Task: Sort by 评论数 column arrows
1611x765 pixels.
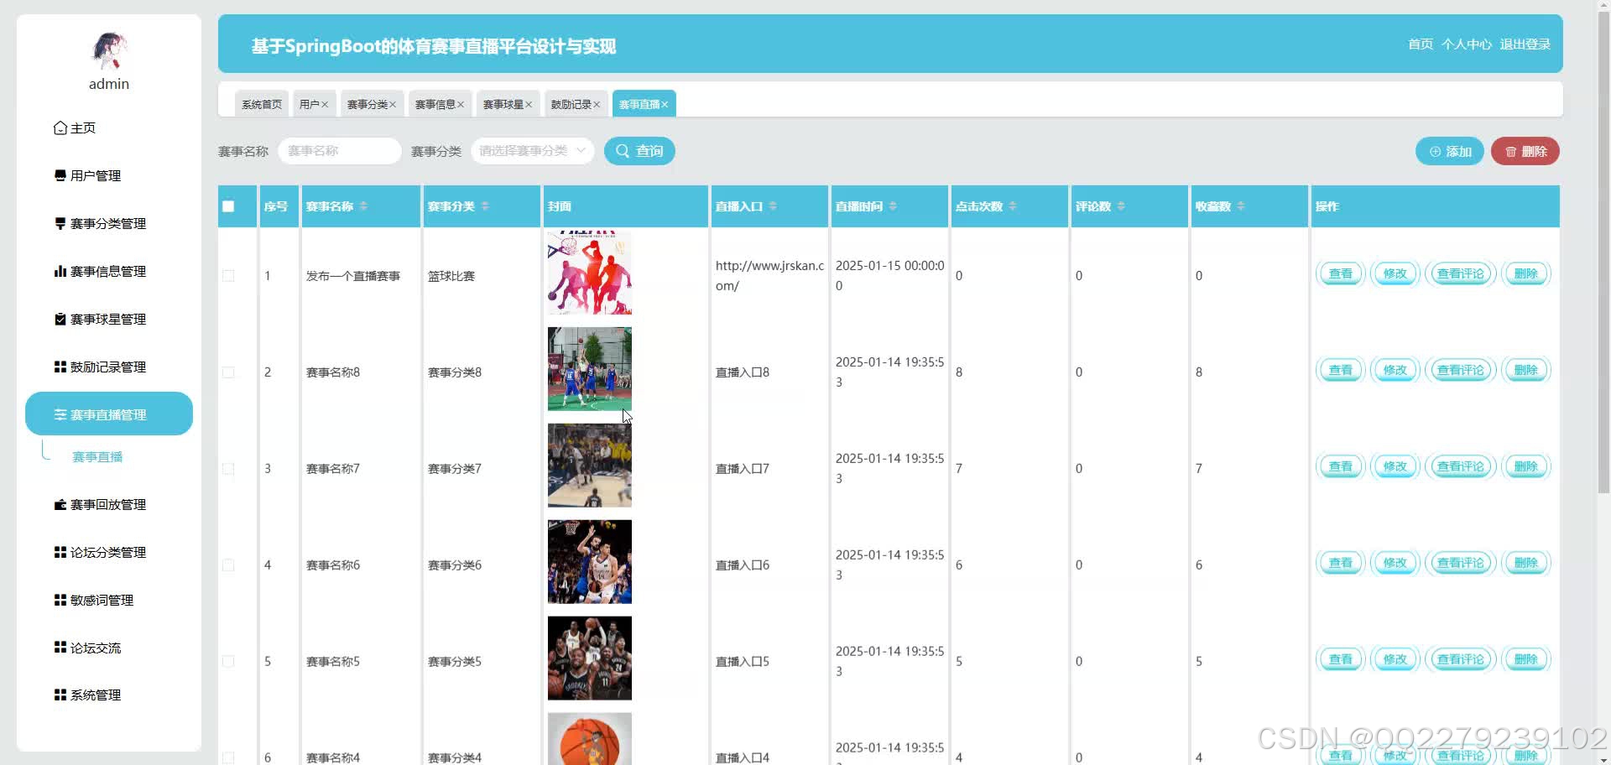Action: (1121, 206)
